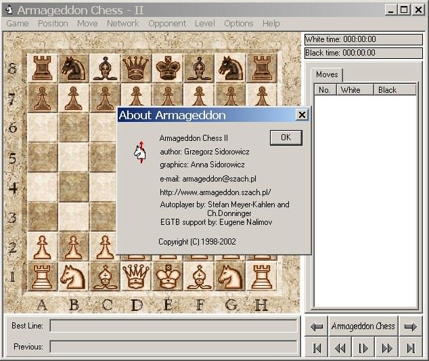The width and height of the screenshot is (429, 361).
Task: Jump to last move button
Action: coord(411,348)
